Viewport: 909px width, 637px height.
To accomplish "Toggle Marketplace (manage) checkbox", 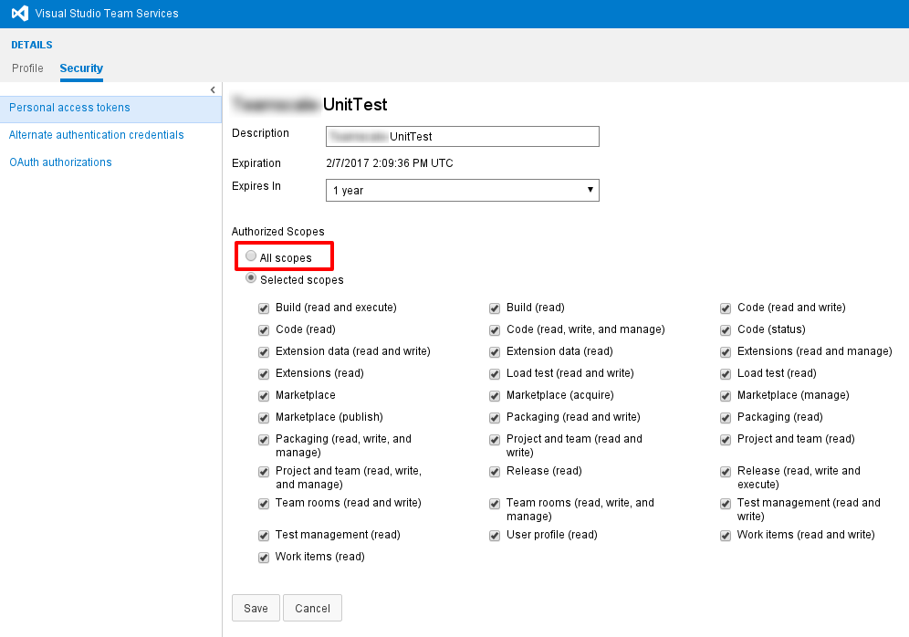I will (726, 396).
